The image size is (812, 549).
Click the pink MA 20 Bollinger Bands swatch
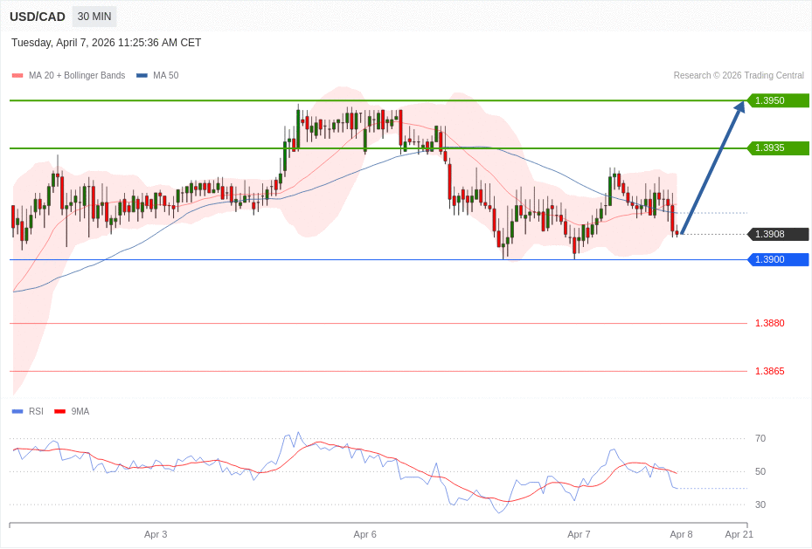(x=17, y=76)
